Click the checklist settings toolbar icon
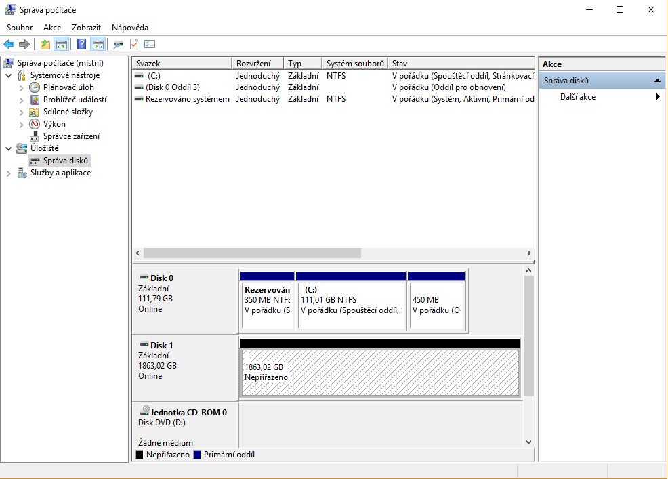 tap(150, 45)
